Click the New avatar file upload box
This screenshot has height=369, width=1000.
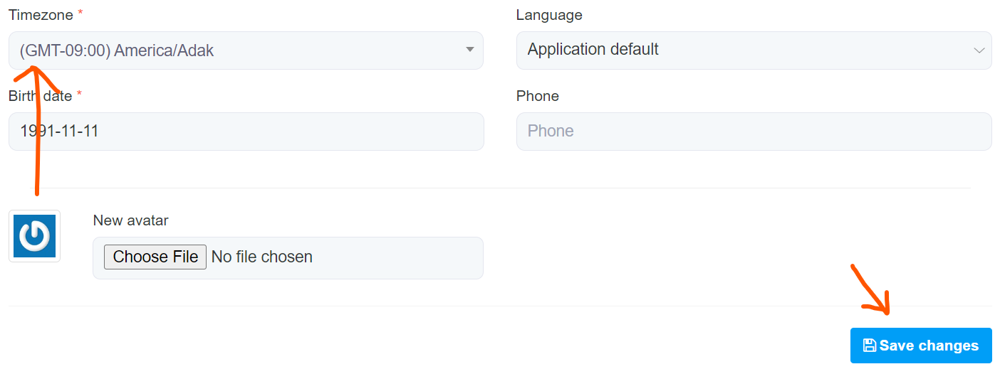(x=399, y=257)
